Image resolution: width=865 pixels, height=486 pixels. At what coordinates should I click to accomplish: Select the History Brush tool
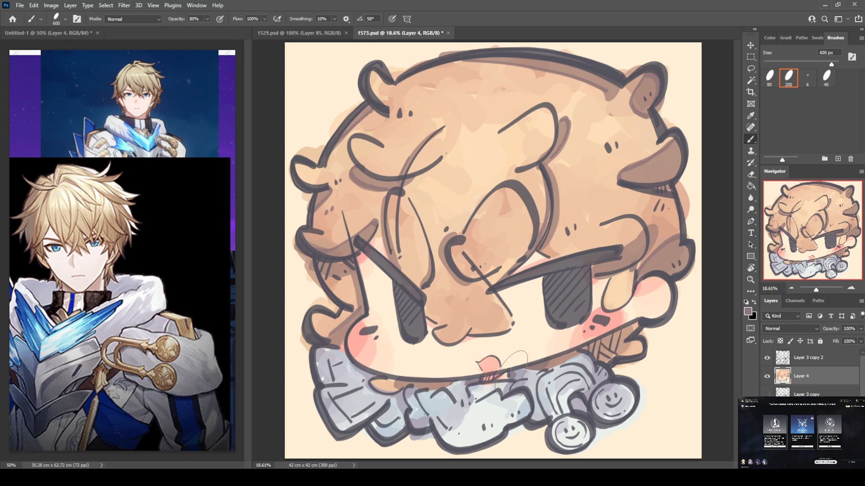[x=751, y=162]
